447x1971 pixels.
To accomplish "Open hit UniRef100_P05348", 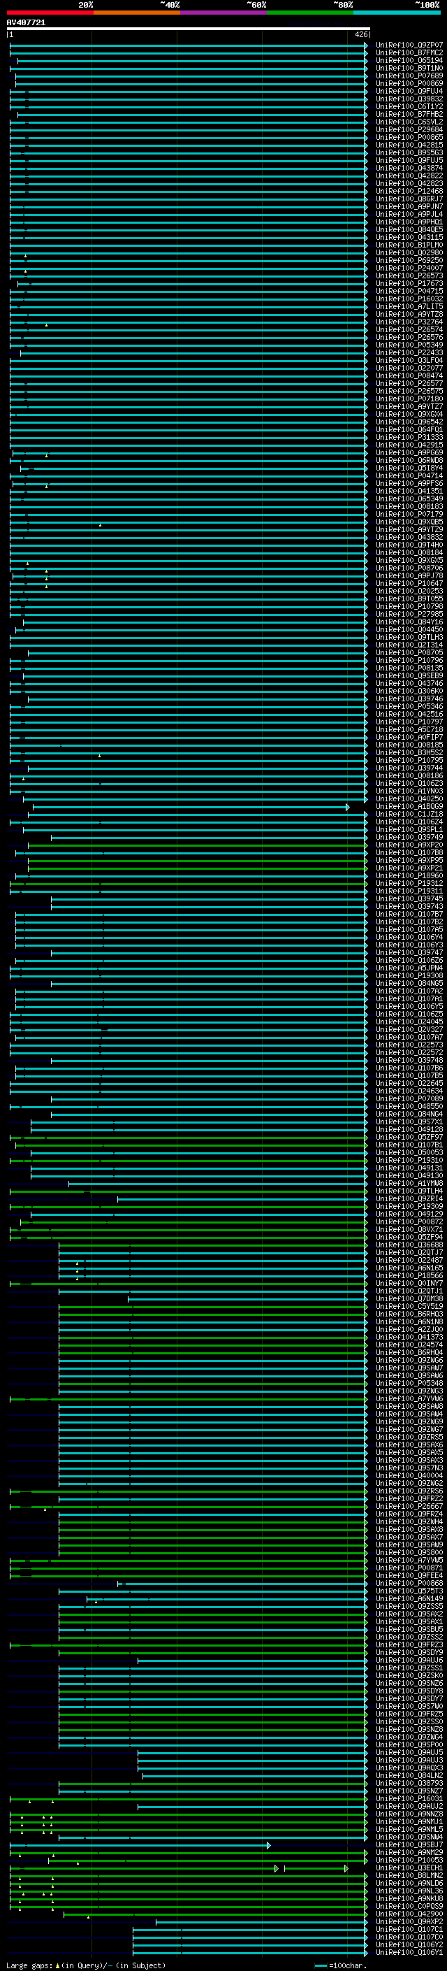I will pyautogui.click(x=409, y=1384).
